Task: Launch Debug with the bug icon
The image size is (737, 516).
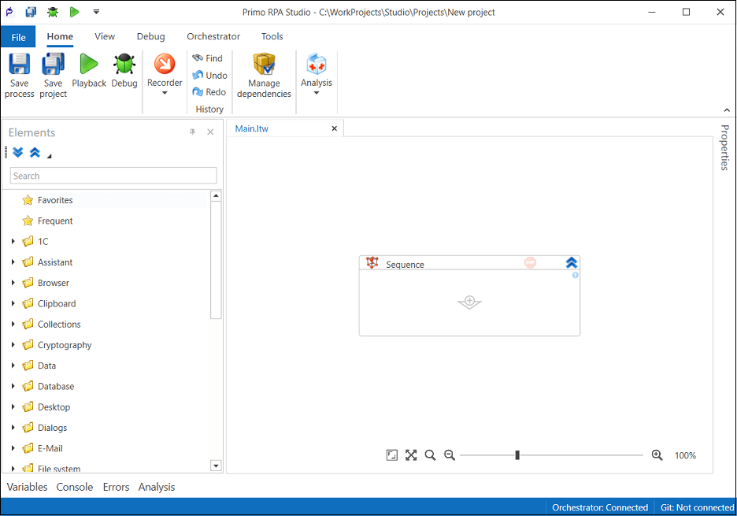Action: (x=124, y=65)
